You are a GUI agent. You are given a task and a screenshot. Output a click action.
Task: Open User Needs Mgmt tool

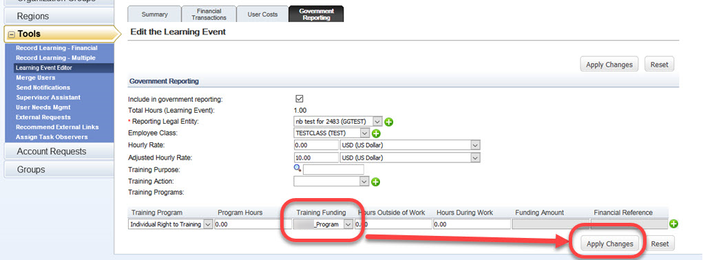click(x=43, y=107)
